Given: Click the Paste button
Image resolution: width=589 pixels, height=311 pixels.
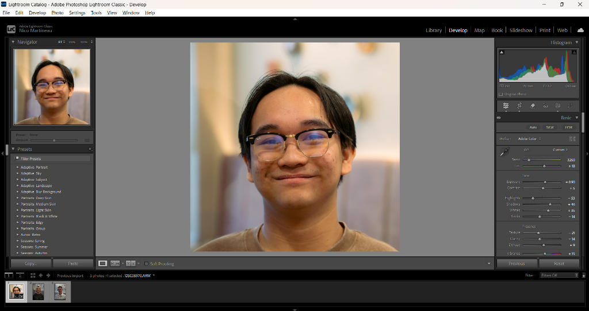Looking at the screenshot, I should click(73, 263).
